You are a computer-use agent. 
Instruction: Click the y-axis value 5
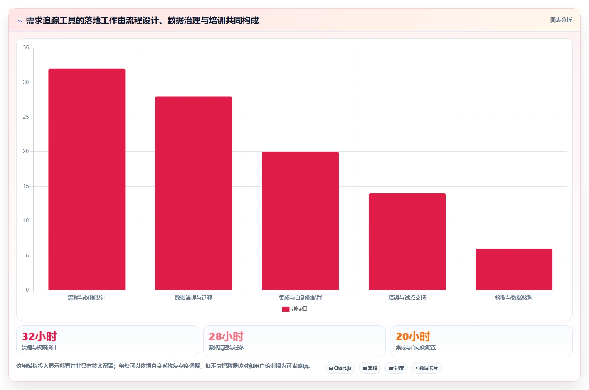pyautogui.click(x=27, y=256)
